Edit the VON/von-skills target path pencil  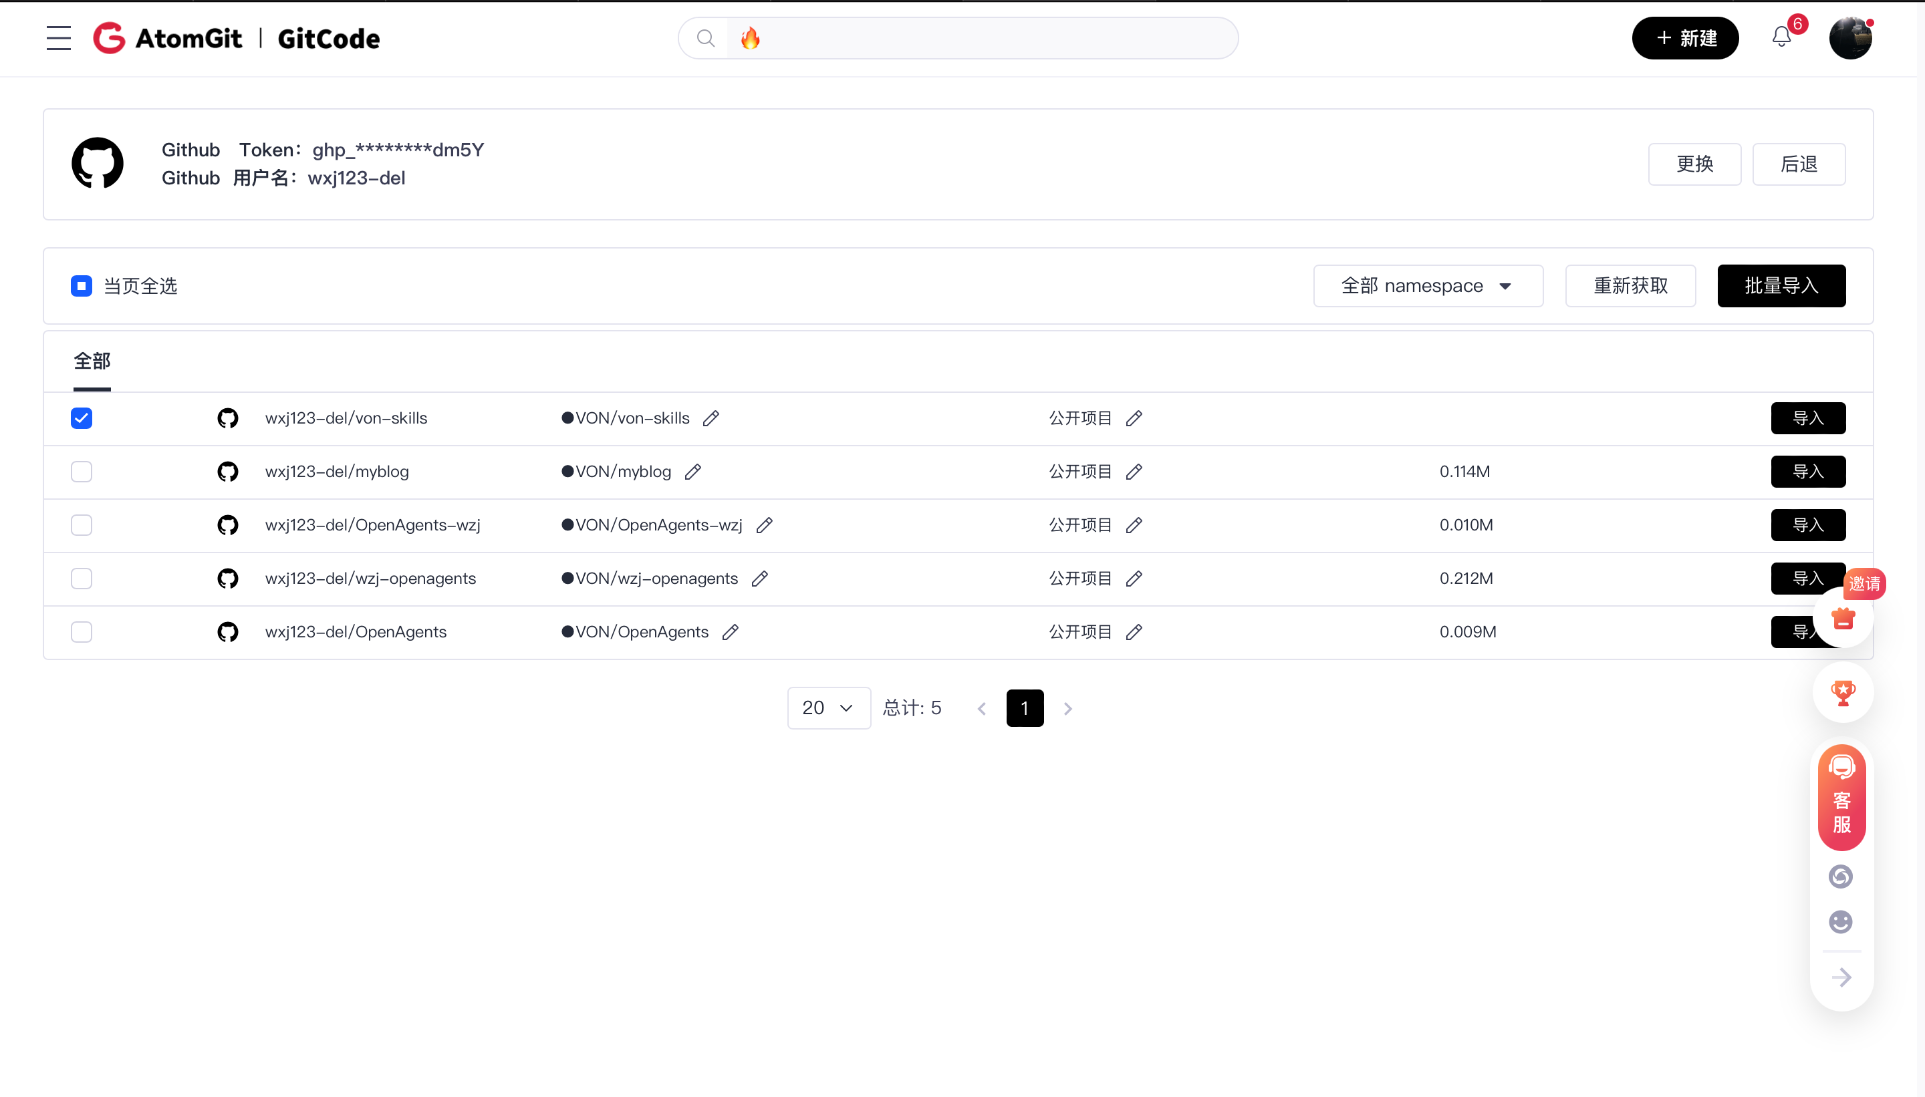[711, 418]
